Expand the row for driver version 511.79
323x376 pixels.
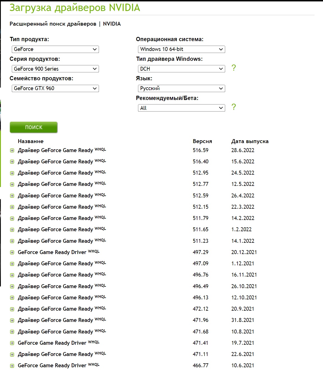(12, 219)
